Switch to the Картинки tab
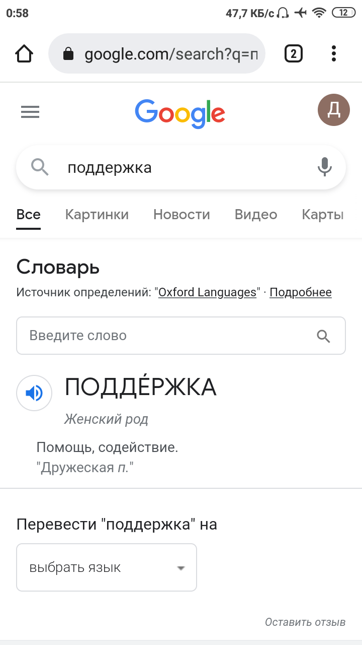This screenshot has width=362, height=645. pos(97,215)
